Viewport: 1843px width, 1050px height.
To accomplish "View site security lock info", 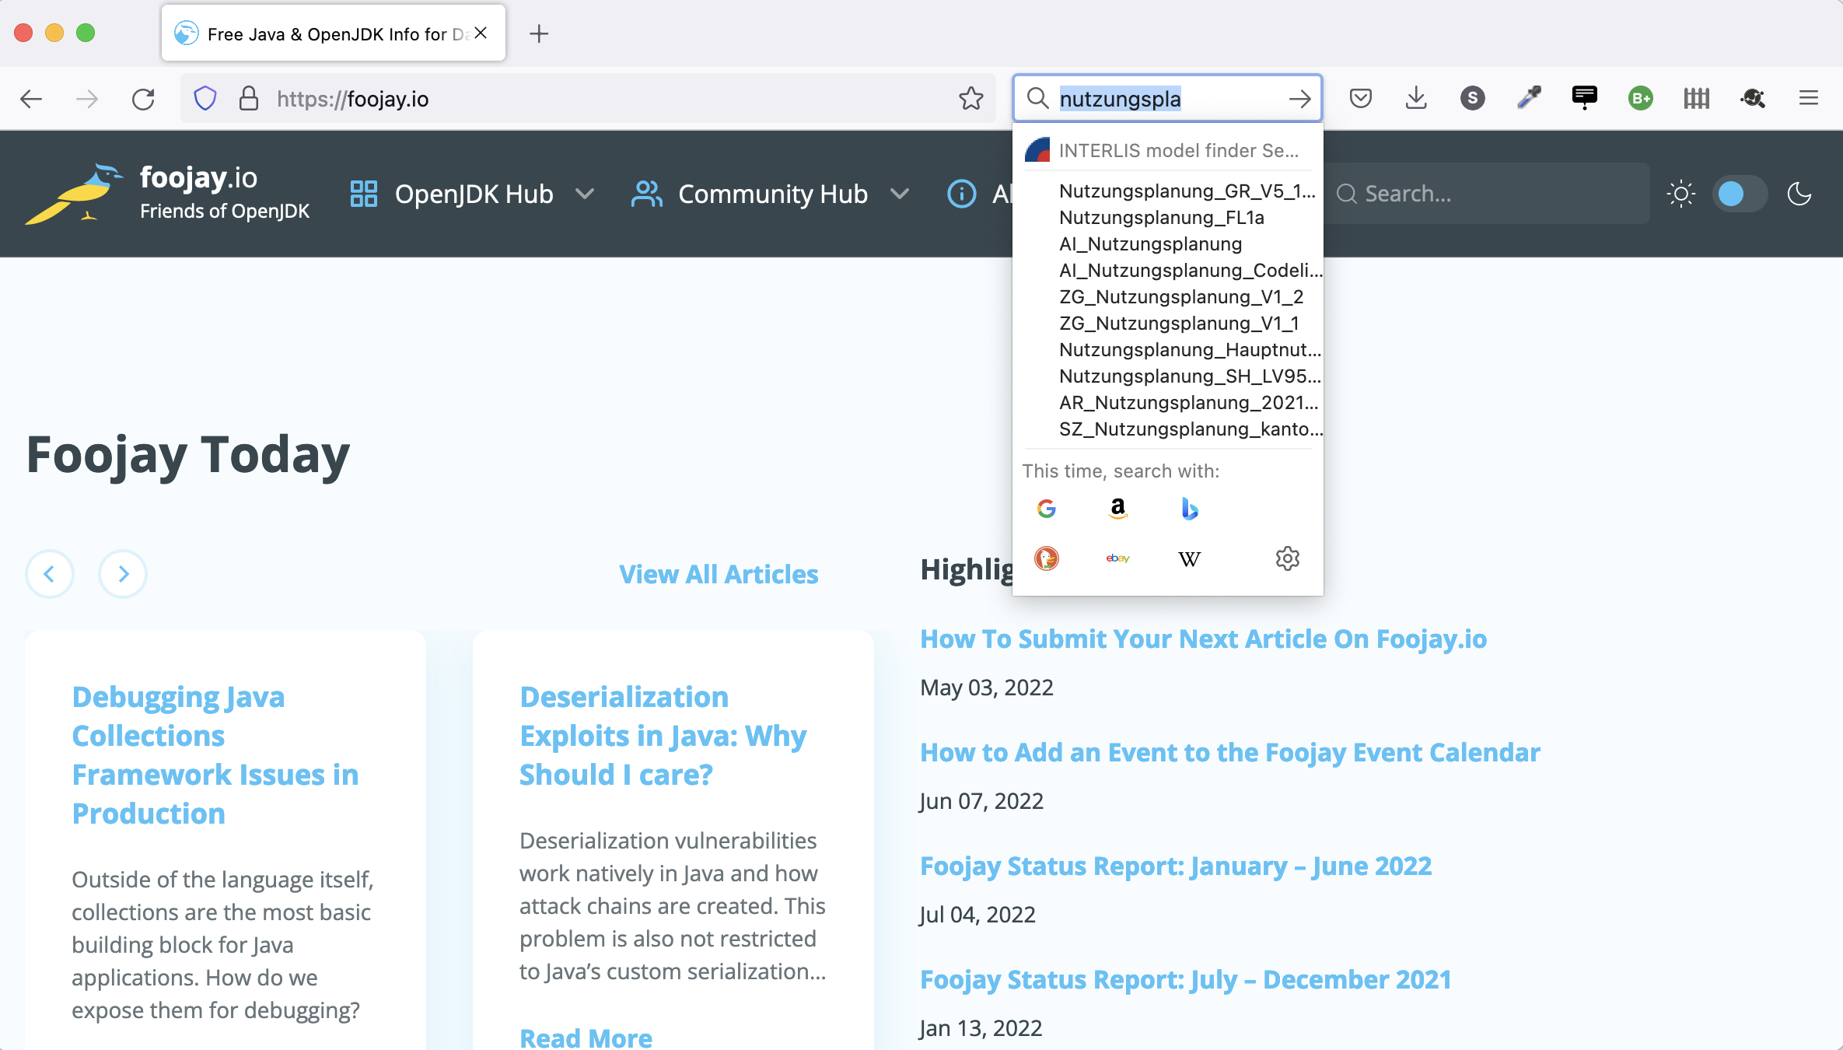I will (x=248, y=99).
